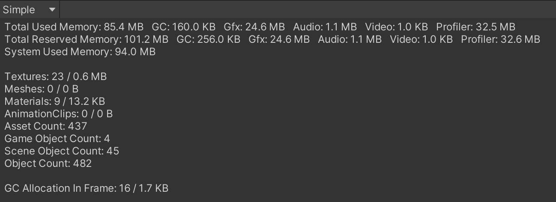The height and width of the screenshot is (202, 556).
Task: Select the AnimationClips stat line
Action: 58,114
